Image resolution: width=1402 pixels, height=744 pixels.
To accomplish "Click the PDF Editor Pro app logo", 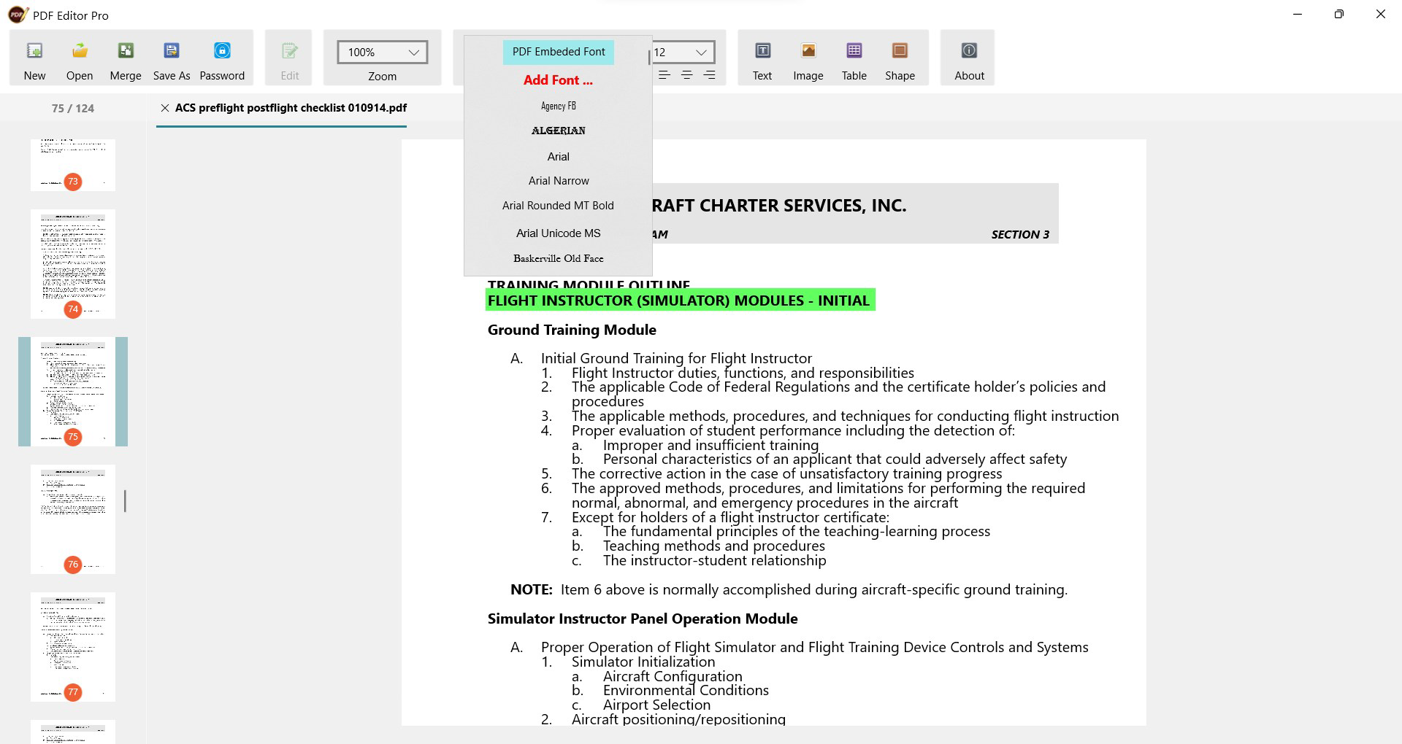I will point(18,15).
